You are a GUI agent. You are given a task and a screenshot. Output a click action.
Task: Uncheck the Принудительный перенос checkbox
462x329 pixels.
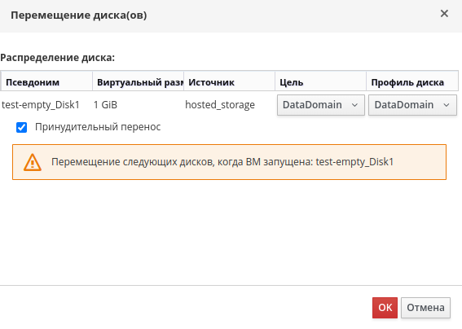point(21,128)
